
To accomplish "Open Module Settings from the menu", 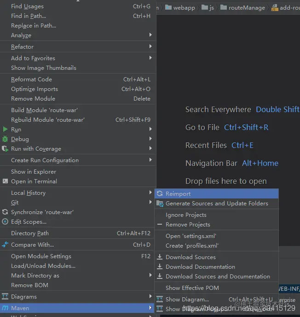I will [78, 256].
